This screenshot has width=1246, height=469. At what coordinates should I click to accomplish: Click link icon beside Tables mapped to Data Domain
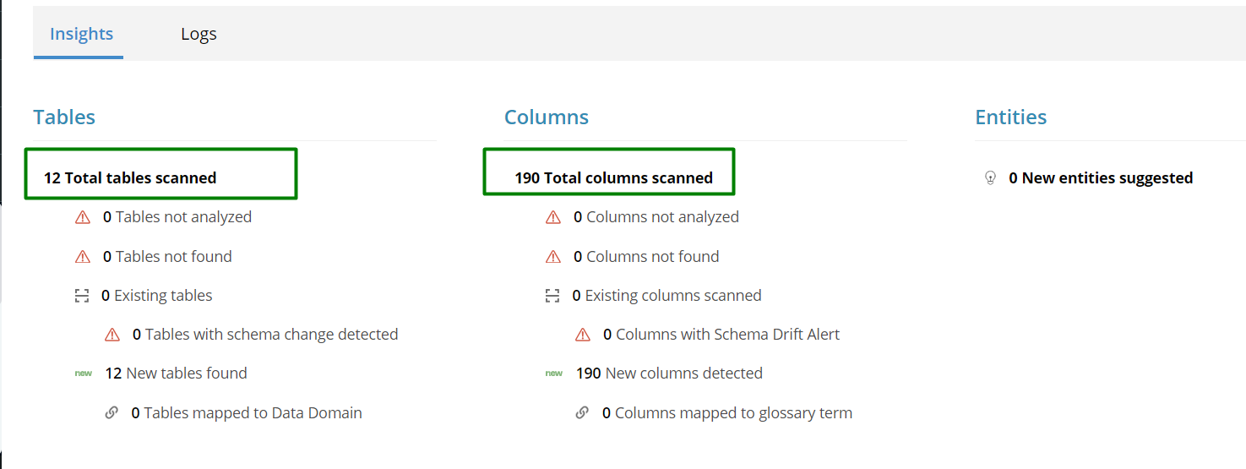[x=112, y=413]
